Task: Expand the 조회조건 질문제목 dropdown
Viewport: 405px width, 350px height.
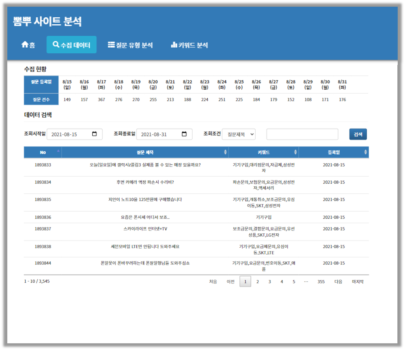Action: pyautogui.click(x=239, y=134)
